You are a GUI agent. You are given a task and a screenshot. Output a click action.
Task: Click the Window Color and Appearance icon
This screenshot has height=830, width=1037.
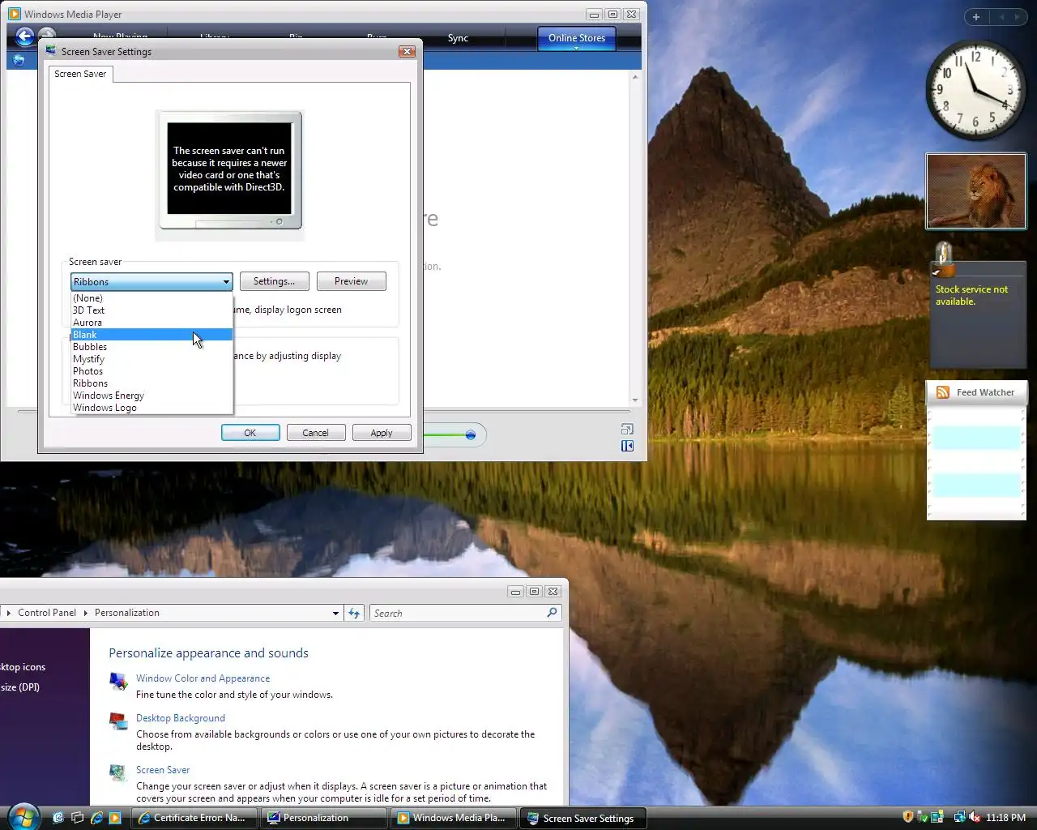[118, 682]
